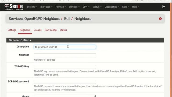Click the Neighbors breadcrumb text
This screenshot has width=172, height=97.
(83, 19)
